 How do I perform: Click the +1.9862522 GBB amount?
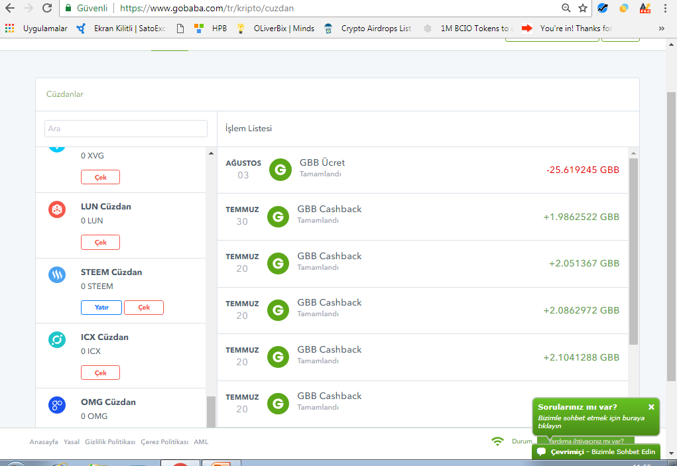pyautogui.click(x=581, y=217)
